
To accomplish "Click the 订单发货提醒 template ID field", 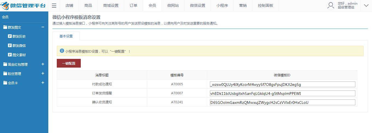I will (282, 93).
